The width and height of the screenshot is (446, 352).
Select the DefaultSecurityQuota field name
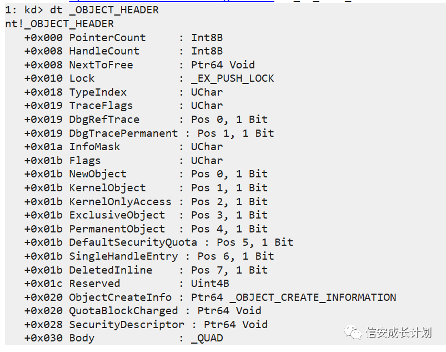point(133,242)
